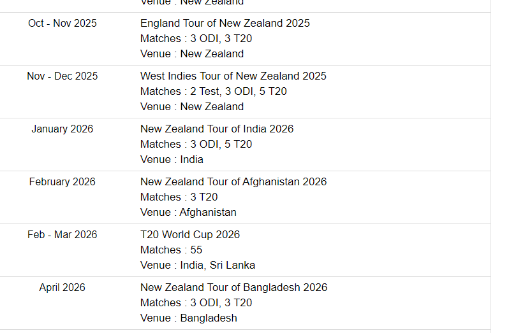Click the Matches : 3 ODI, 5 T20 line
The height and width of the screenshot is (333, 532).
(x=196, y=145)
